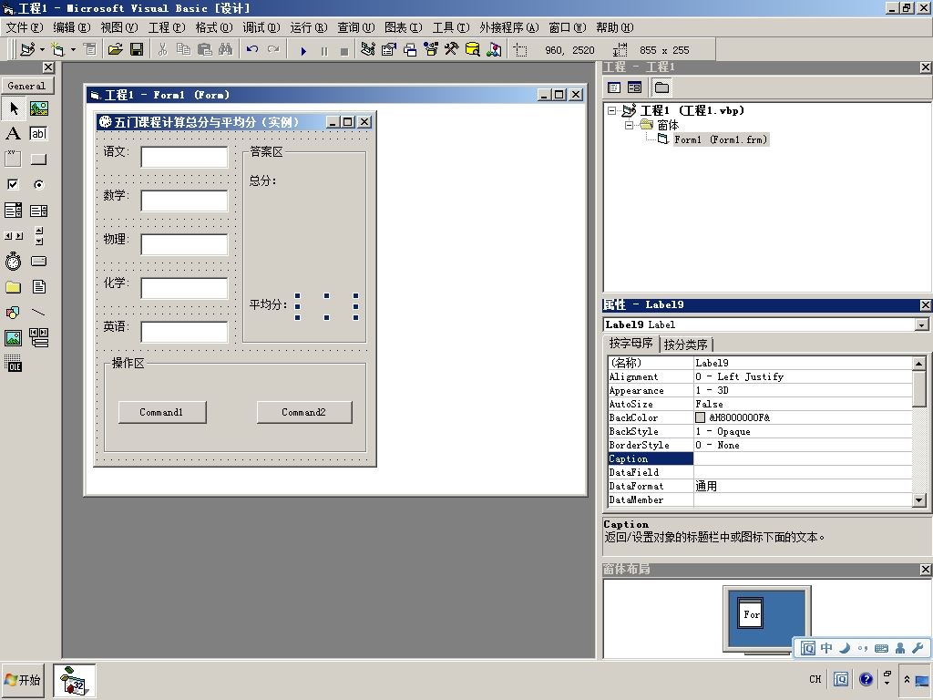Switch to the 按字母序 properties tab
The width and height of the screenshot is (933, 700).
(631, 344)
